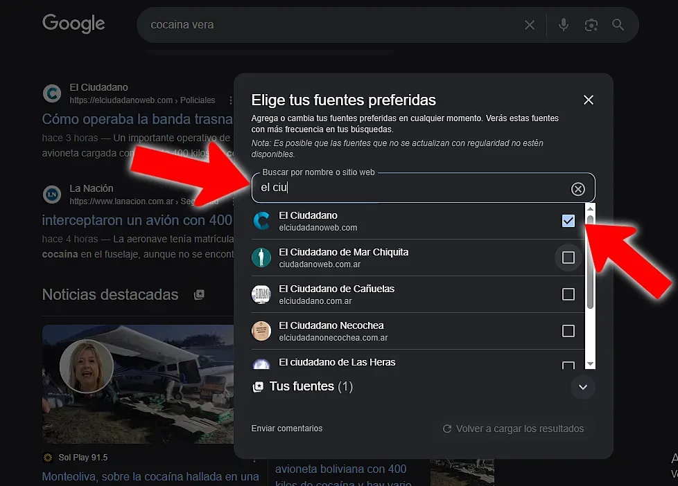Click preferred sources icon beside Noticias destacadas
The image size is (678, 486).
[x=199, y=295]
